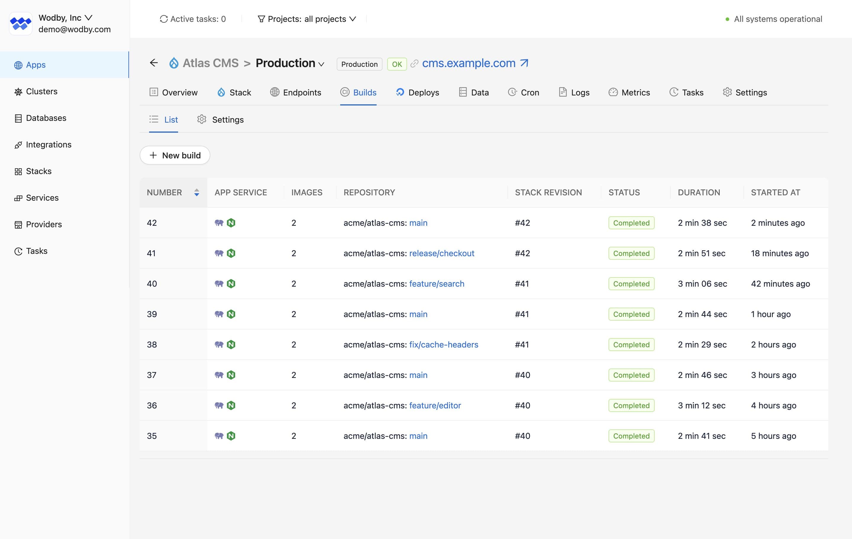Click the green All systems operational dot
The width and height of the screenshot is (852, 539).
(x=727, y=19)
